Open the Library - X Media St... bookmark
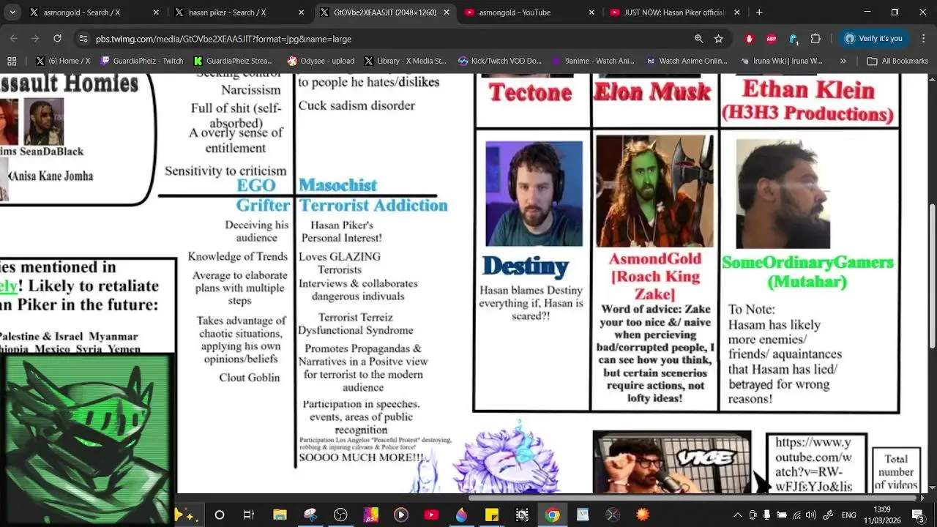This screenshot has height=527, width=937. 406,61
